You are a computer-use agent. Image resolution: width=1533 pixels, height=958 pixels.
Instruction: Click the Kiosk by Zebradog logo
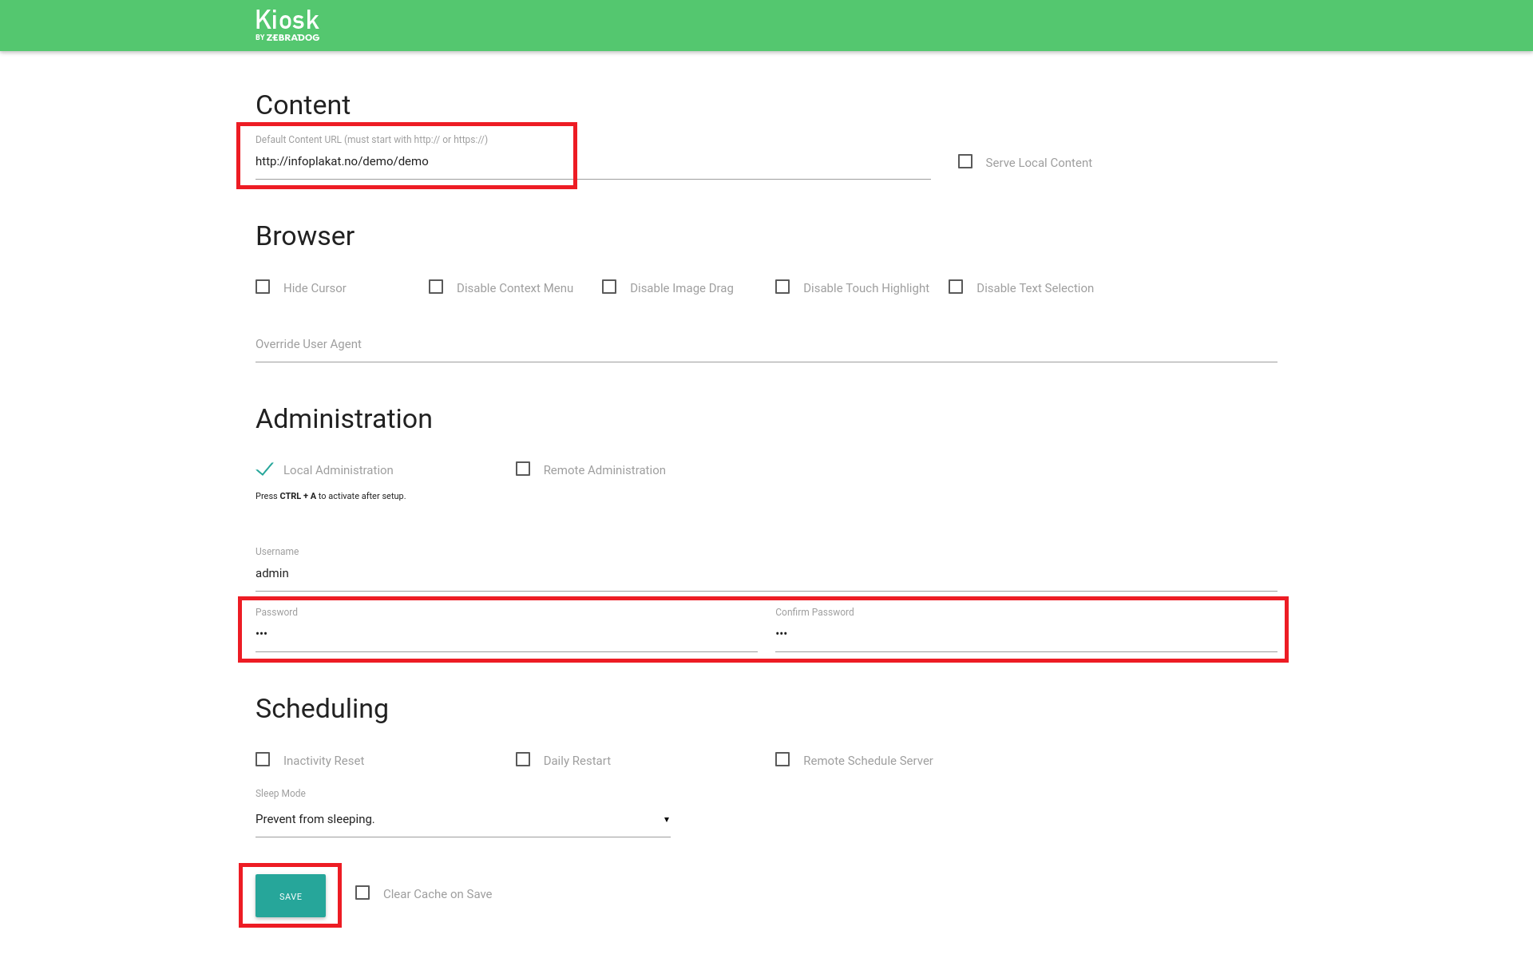point(287,26)
